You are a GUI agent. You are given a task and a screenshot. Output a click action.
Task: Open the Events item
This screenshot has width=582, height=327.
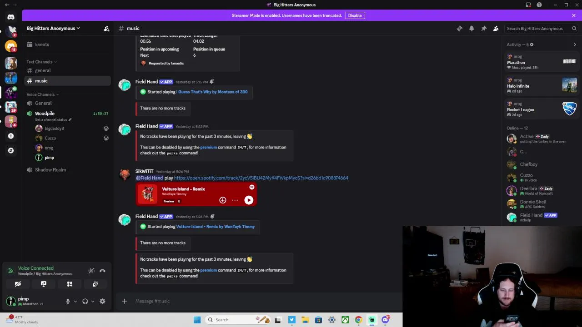point(67,45)
